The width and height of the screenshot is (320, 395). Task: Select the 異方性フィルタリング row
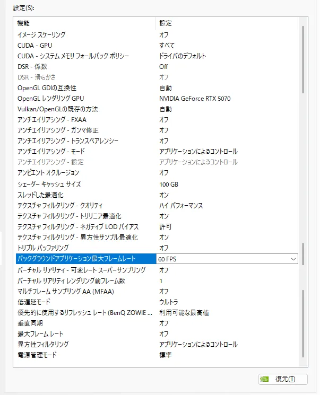[157, 344]
